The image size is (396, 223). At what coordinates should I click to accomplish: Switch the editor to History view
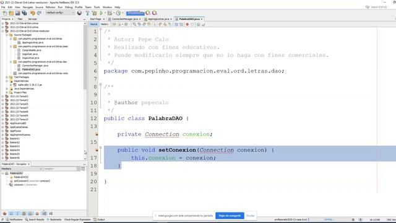coord(105,24)
